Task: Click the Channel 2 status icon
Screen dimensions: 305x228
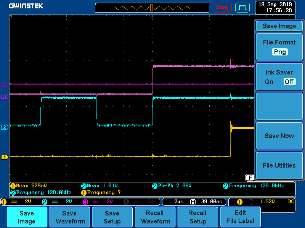Action: pos(45,201)
